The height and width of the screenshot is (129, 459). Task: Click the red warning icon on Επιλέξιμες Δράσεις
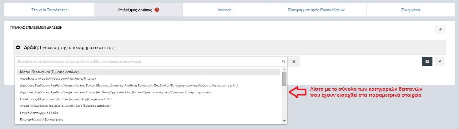[157, 10]
